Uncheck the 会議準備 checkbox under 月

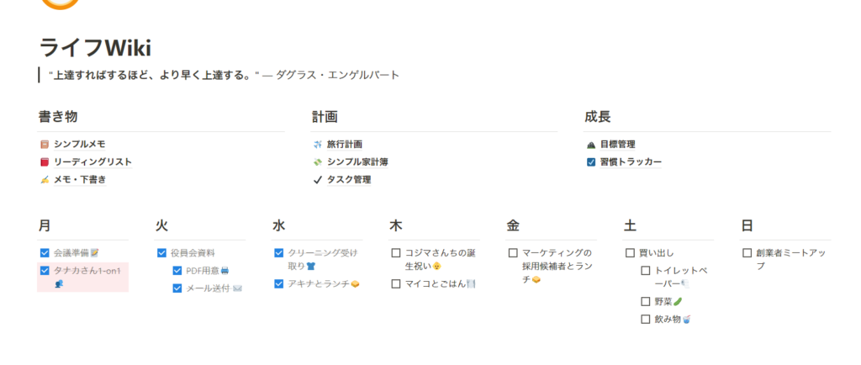(x=45, y=253)
